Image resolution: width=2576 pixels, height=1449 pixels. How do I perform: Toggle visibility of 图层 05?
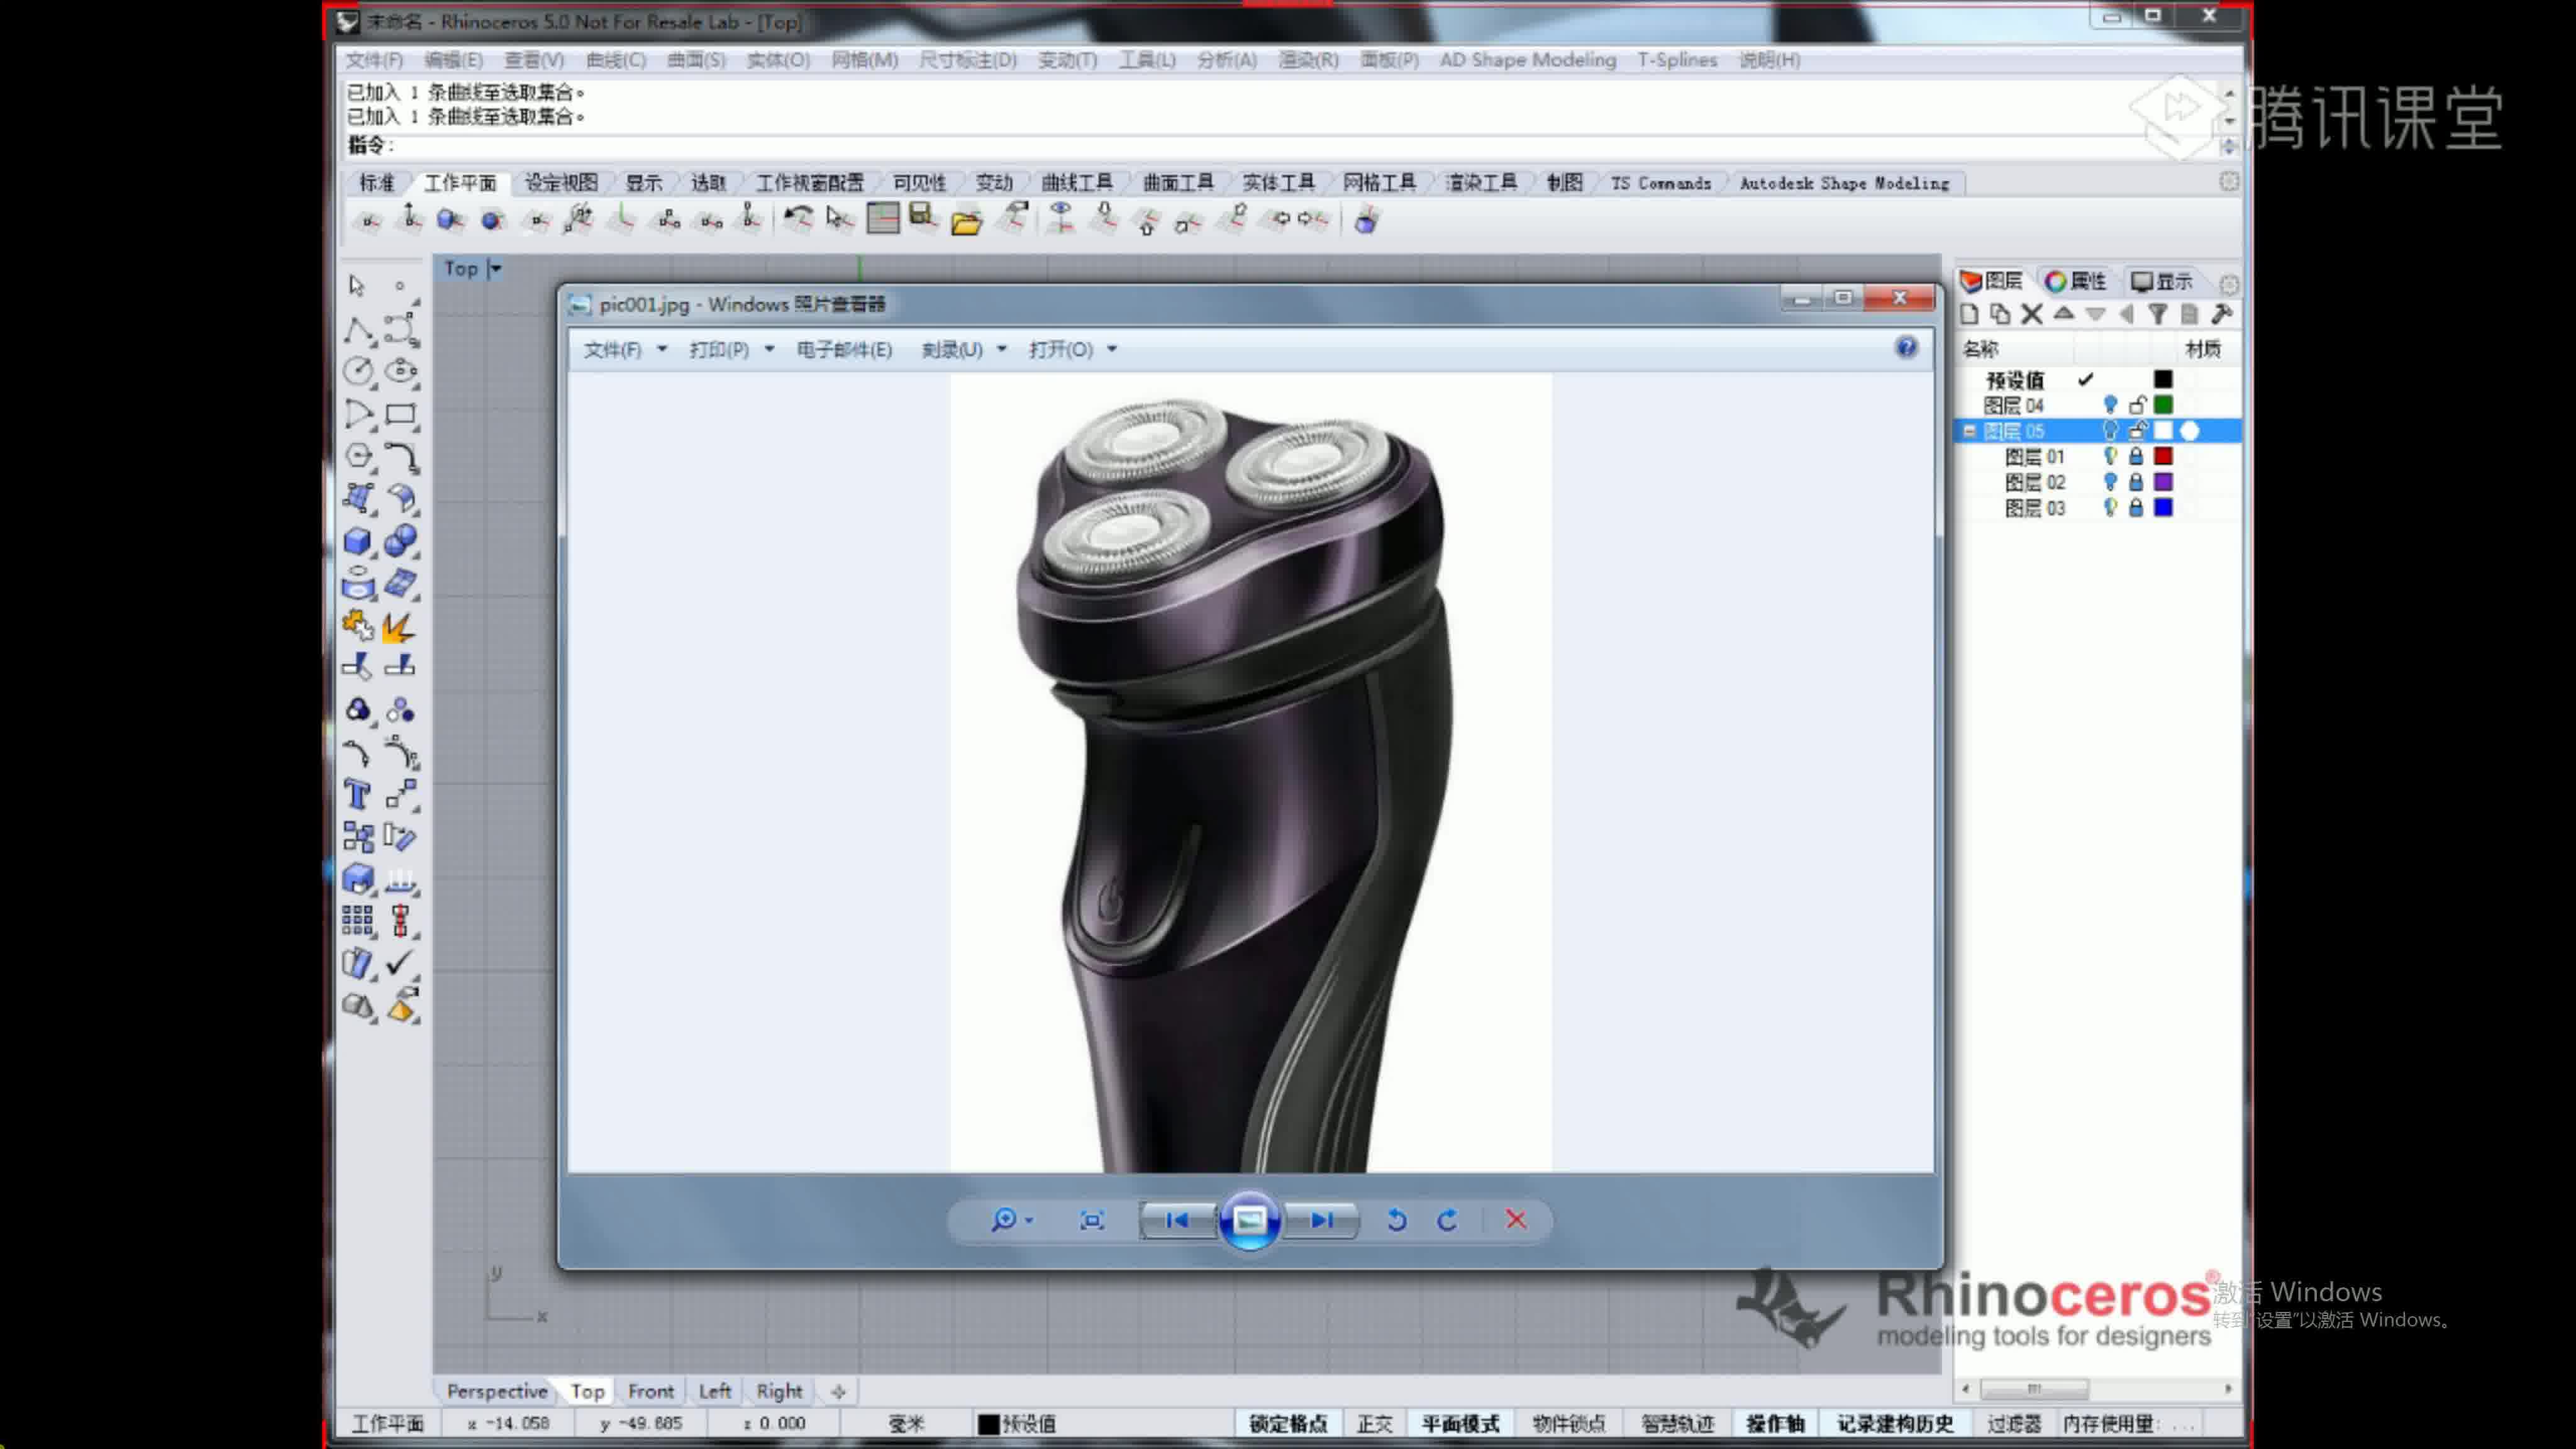coord(2107,430)
